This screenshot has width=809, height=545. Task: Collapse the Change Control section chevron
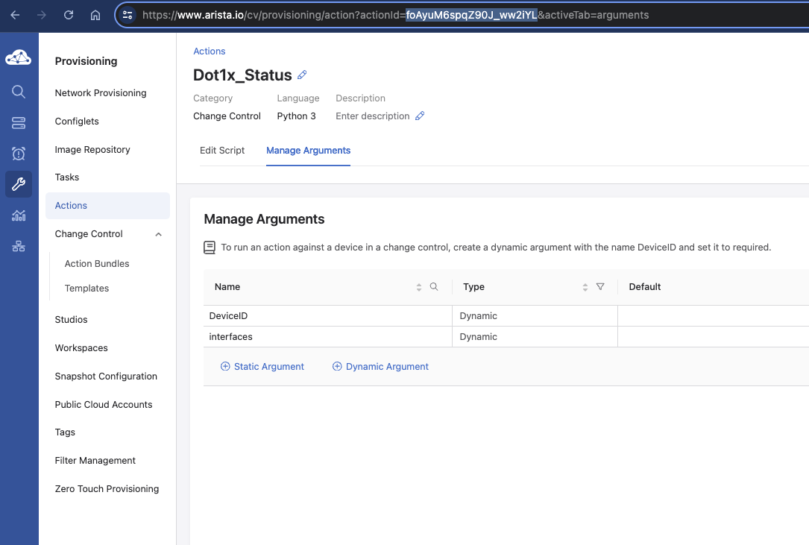pyautogui.click(x=158, y=234)
